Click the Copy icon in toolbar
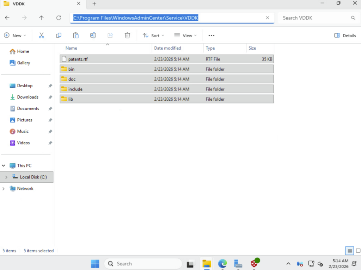This screenshot has height=270, width=361. (59, 36)
